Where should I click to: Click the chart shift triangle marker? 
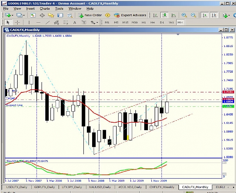178,35
